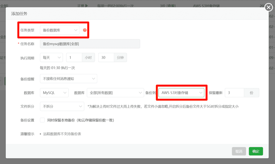This screenshot has width=275, height=164.
Task: Expand the 执行周期 dropdown set to 每天
Action: (x=51, y=58)
